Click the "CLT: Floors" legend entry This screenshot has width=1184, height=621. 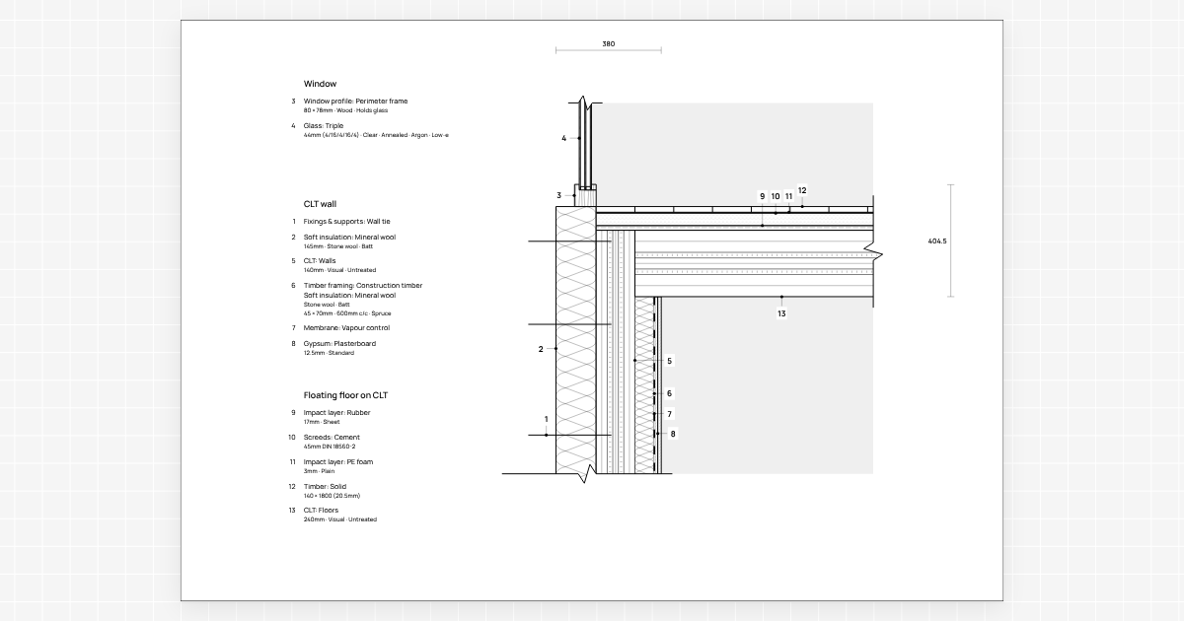321,511
